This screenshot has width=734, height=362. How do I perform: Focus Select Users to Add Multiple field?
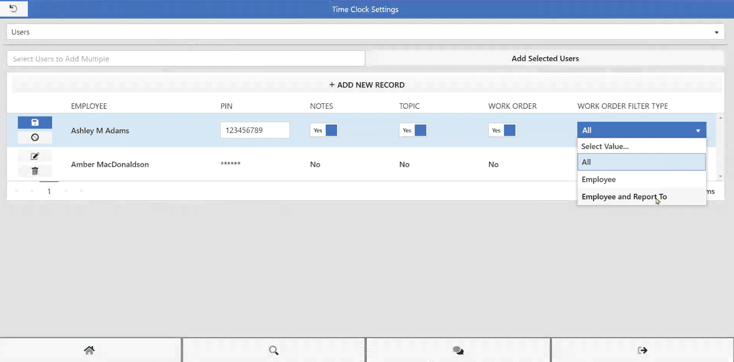pyautogui.click(x=186, y=59)
